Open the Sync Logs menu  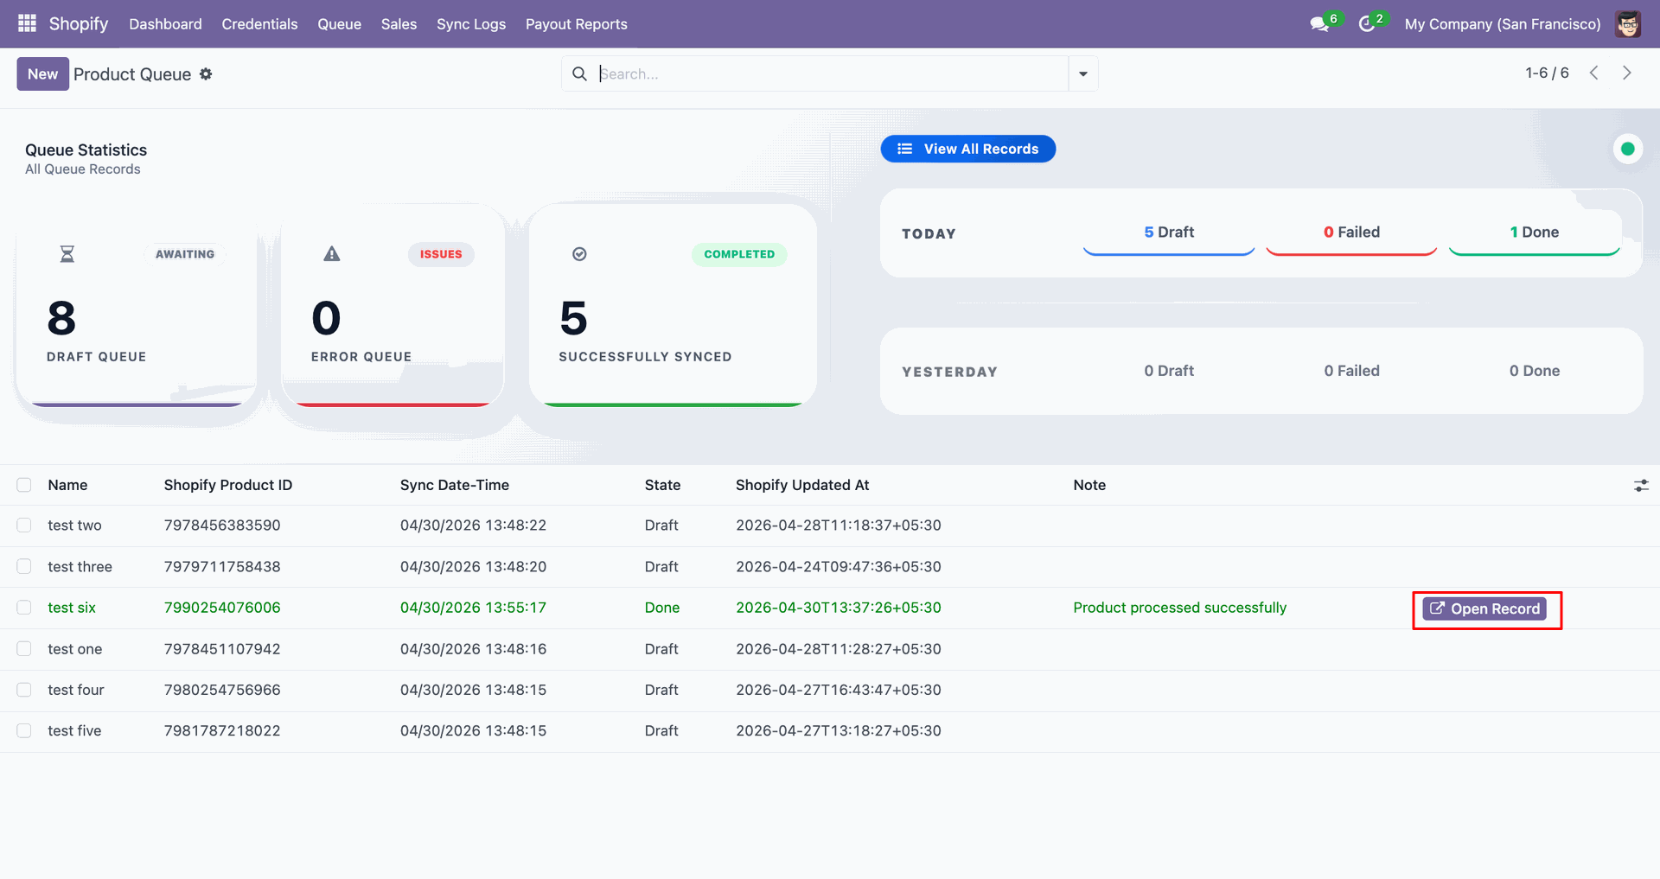pos(471,24)
